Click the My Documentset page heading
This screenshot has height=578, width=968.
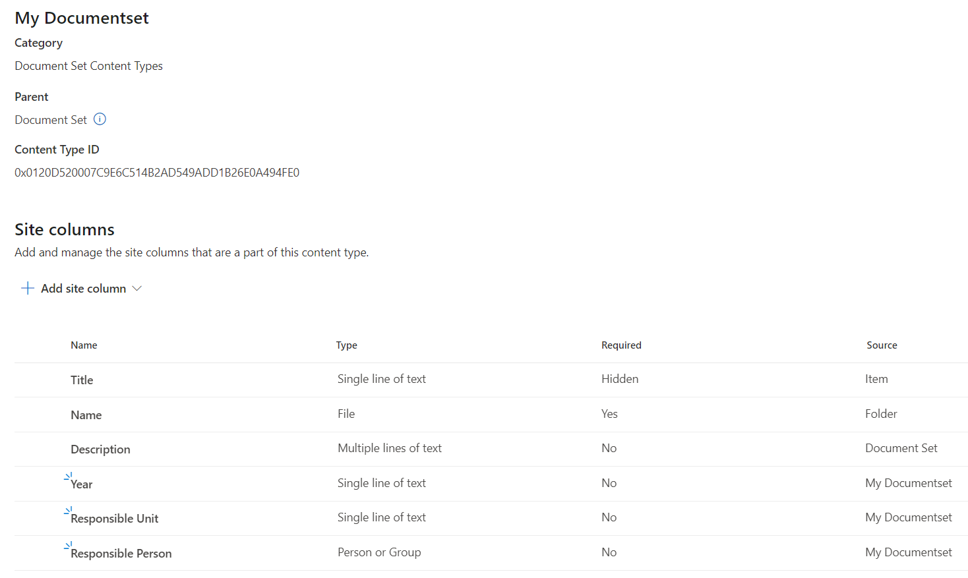(x=82, y=18)
